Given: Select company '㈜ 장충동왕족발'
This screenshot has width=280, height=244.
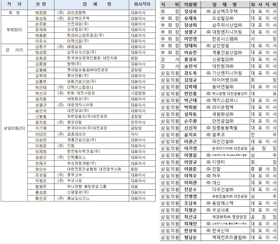Looking at the screenshot, I should pos(222,128).
